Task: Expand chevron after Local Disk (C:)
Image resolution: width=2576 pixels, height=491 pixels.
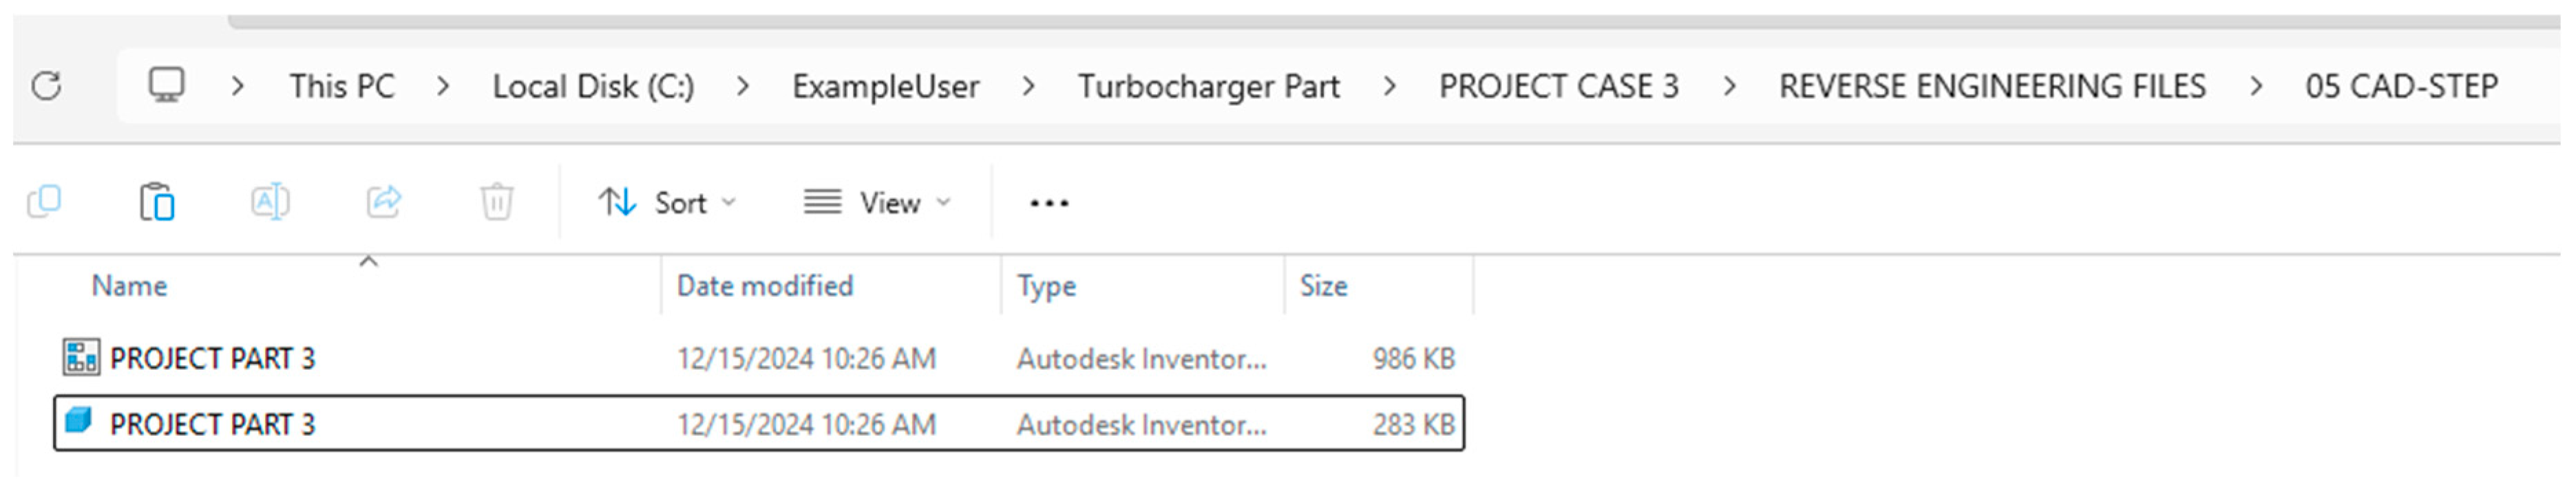Action: point(742,87)
